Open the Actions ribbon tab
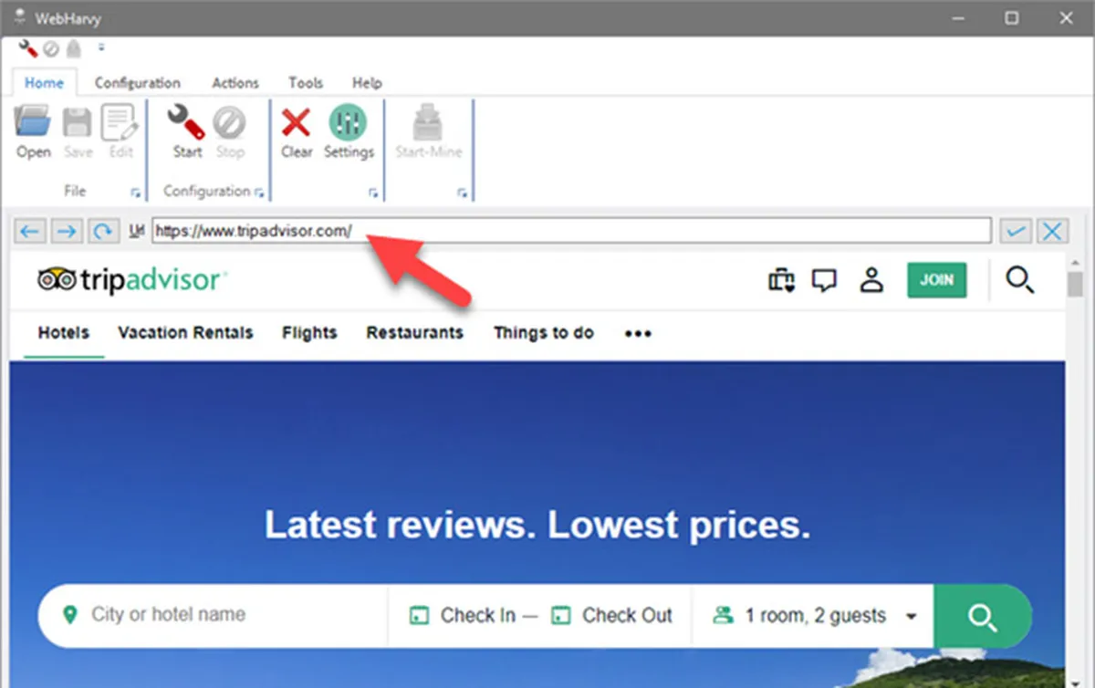The height and width of the screenshot is (688, 1095). 235,82
